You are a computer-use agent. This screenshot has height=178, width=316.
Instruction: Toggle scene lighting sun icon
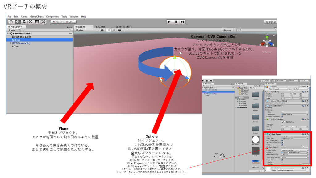coord(109,30)
